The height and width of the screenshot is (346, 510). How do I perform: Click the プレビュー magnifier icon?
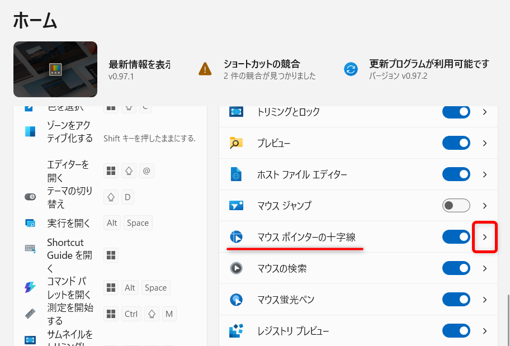pyautogui.click(x=236, y=143)
